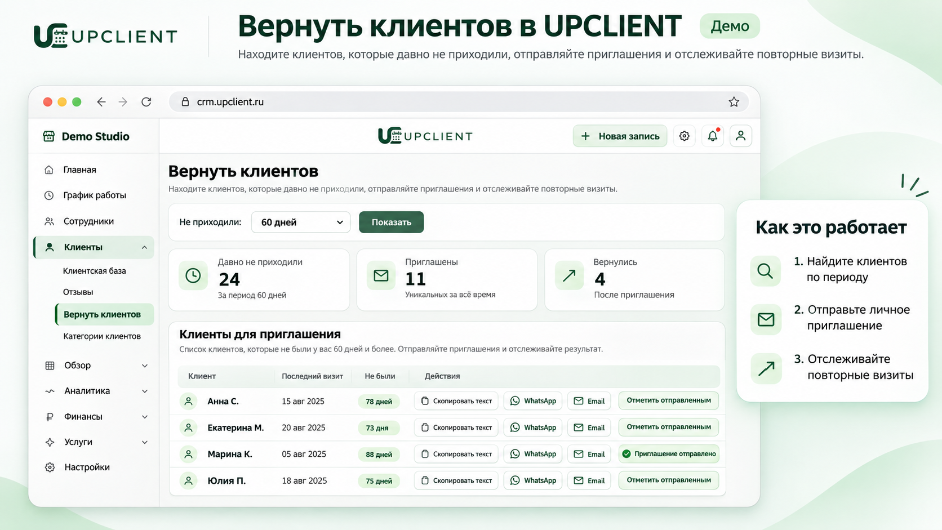Send WhatsApp invitation to Екатерина М.
The image size is (942, 530).
[533, 427]
